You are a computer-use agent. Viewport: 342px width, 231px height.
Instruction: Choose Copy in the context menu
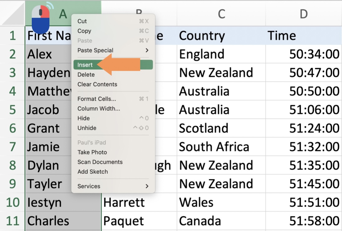click(x=113, y=31)
